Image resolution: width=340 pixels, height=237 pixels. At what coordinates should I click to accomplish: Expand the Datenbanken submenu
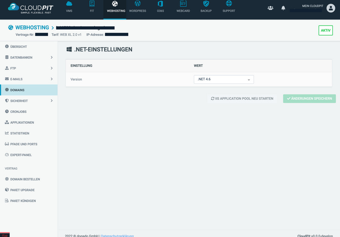[52, 58]
